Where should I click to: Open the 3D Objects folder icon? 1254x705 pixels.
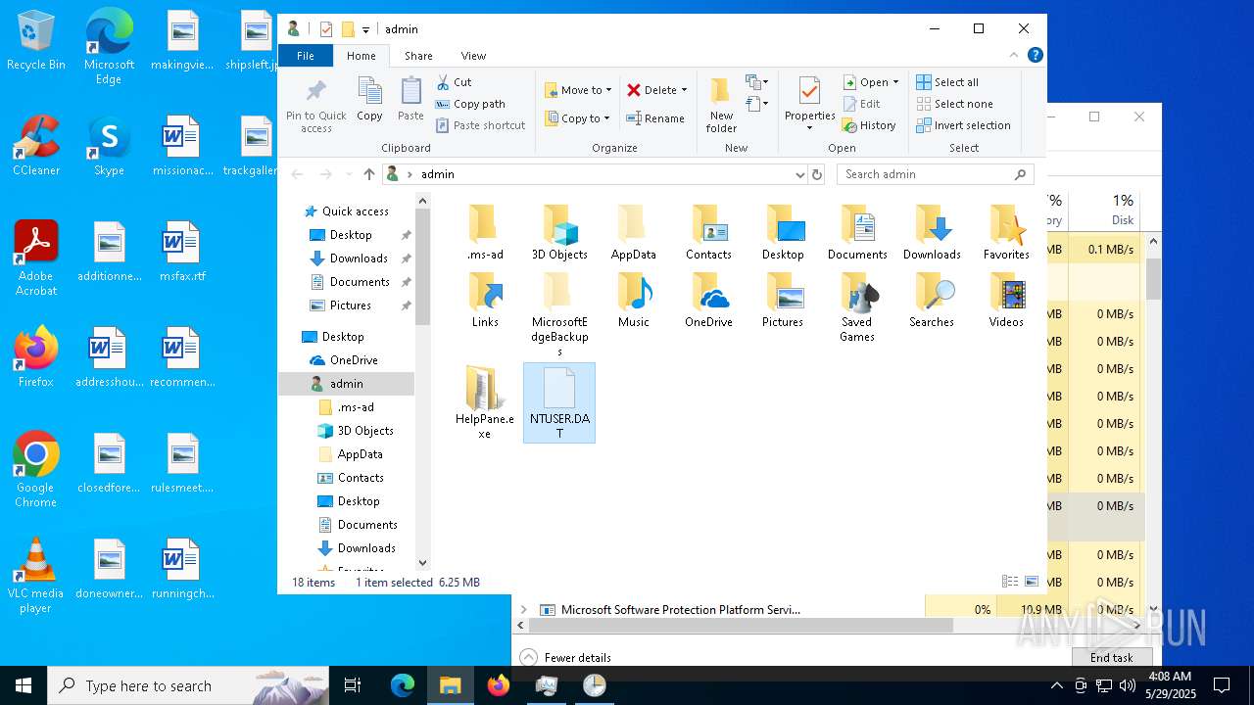click(x=559, y=232)
